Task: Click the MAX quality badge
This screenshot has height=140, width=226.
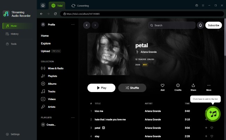Action: point(145,65)
